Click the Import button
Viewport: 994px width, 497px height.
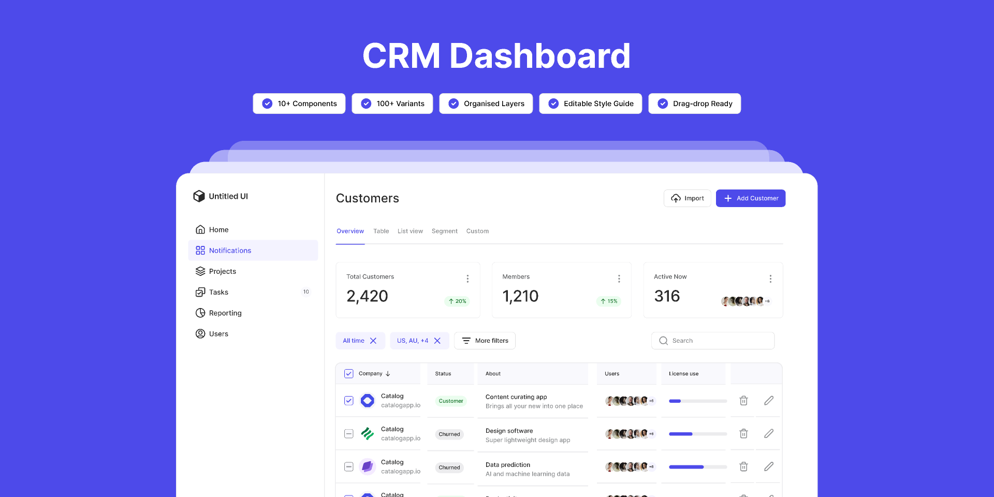point(687,198)
